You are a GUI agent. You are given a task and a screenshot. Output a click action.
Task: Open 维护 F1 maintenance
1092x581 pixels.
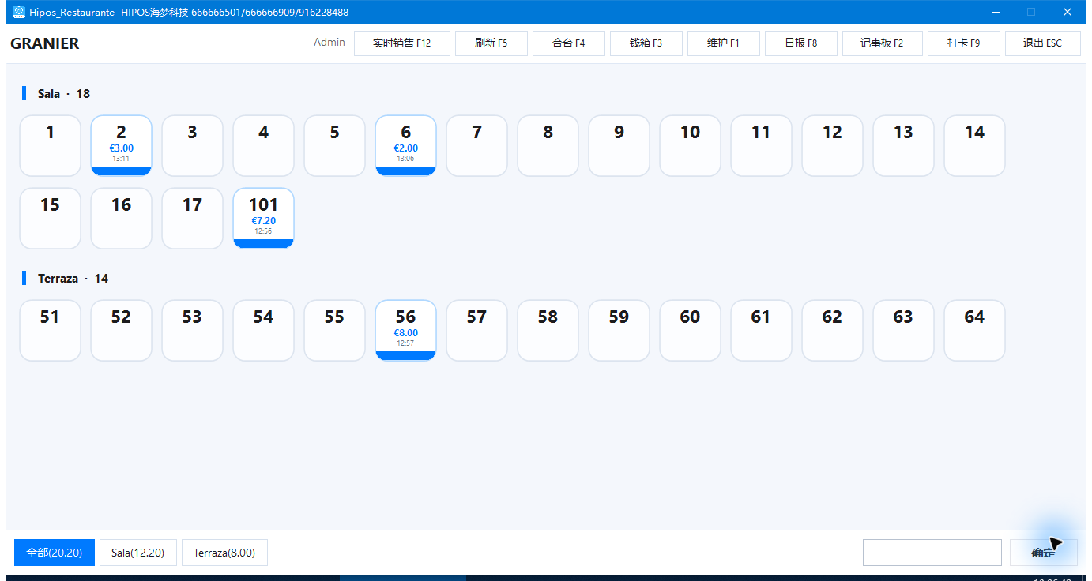point(724,43)
